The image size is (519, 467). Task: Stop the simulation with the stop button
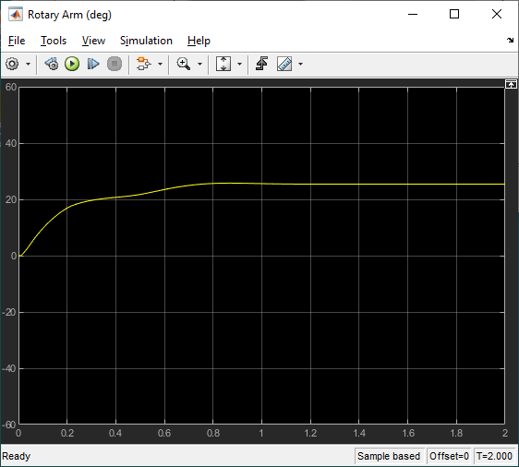point(115,64)
